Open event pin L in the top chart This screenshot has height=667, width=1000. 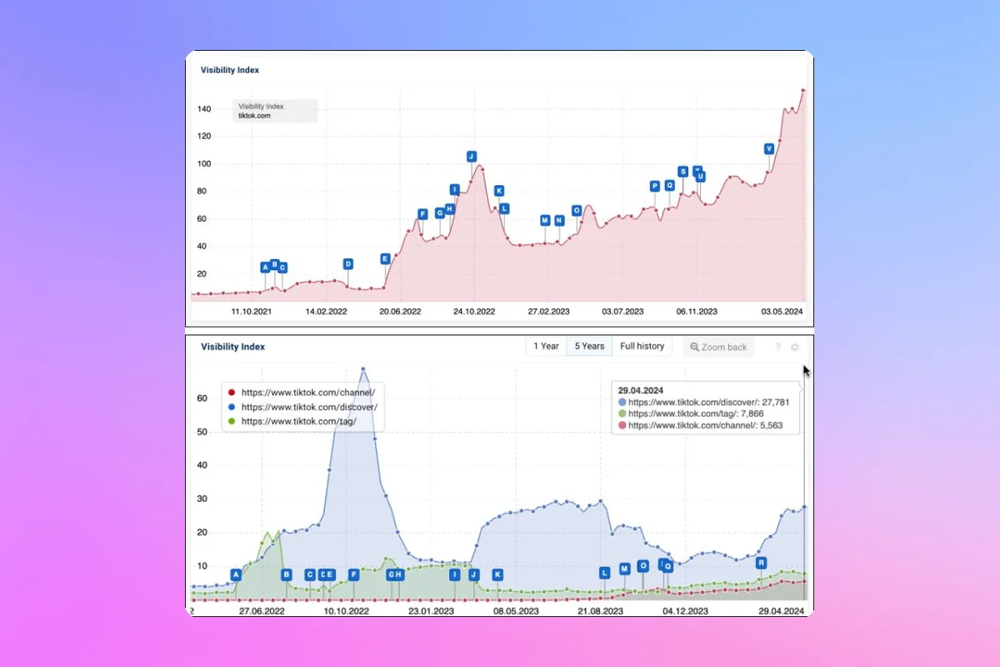click(x=504, y=208)
